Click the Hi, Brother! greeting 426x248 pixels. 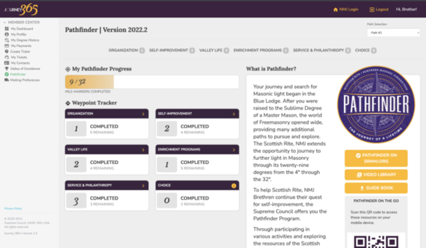click(x=407, y=9)
